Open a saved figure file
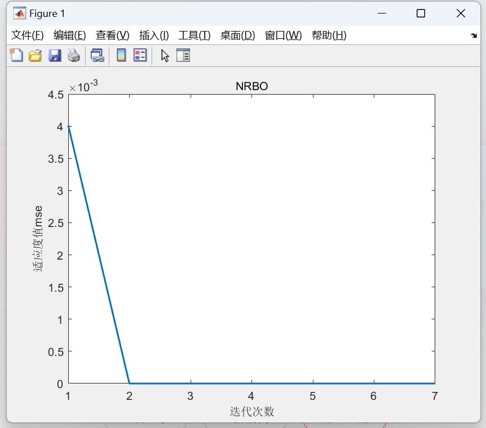This screenshot has width=486, height=428. (35, 55)
